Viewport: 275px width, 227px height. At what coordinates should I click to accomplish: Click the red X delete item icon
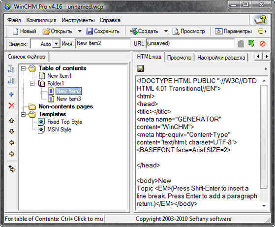coord(11,105)
